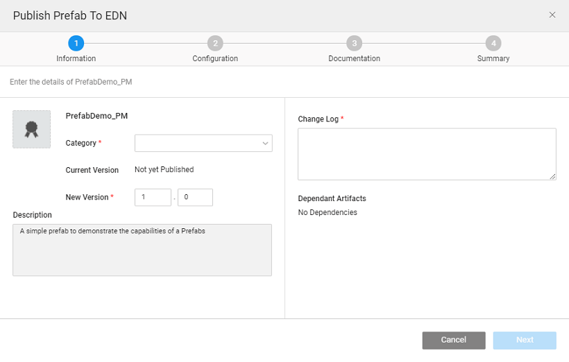Screen dimensions: 569x362
Task: Click the step 4 circle icon
Action: [x=493, y=43]
